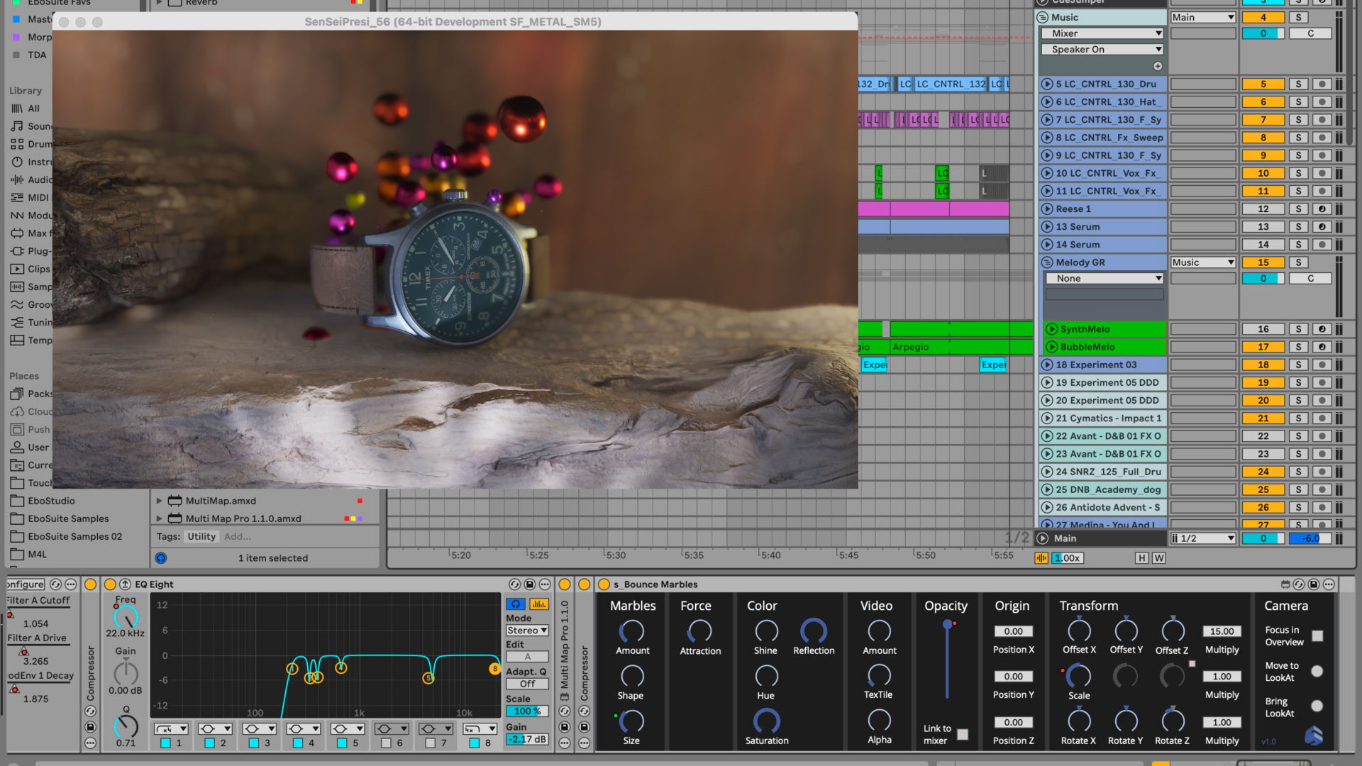Open the Stereo Mode dropdown in EQ Eight
Viewport: 1362px width, 766px height.
click(x=527, y=631)
